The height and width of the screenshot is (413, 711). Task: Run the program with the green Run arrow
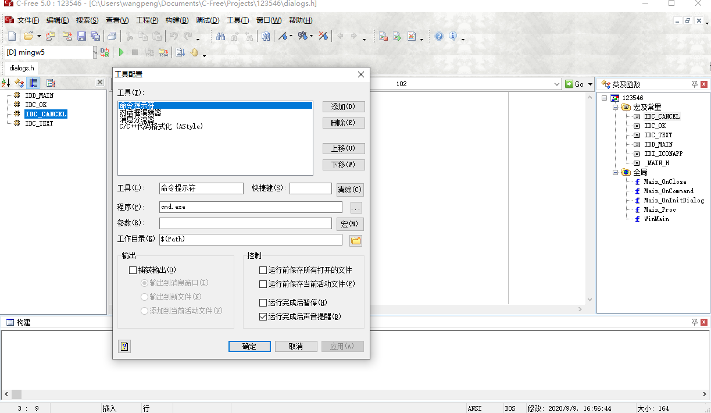click(121, 52)
